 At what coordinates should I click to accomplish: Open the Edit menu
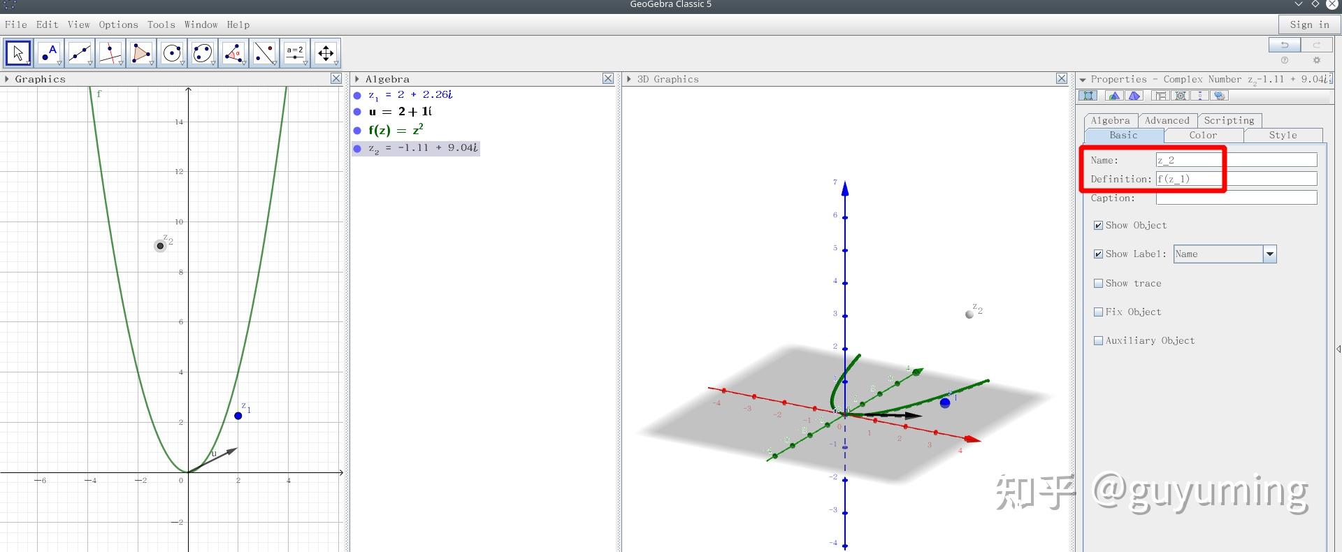48,24
